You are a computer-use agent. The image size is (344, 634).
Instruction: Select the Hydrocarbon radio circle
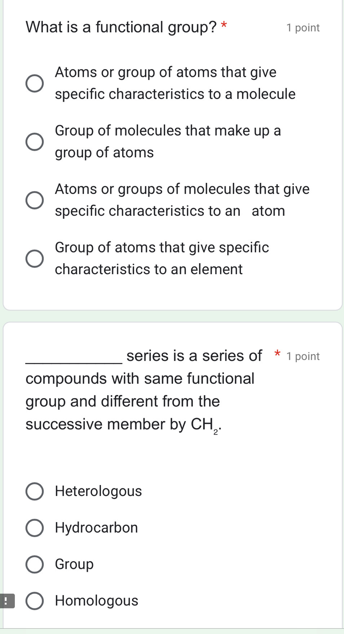(x=35, y=528)
